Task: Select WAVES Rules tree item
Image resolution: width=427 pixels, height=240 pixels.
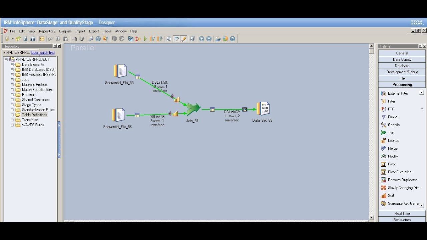Action: pos(33,125)
